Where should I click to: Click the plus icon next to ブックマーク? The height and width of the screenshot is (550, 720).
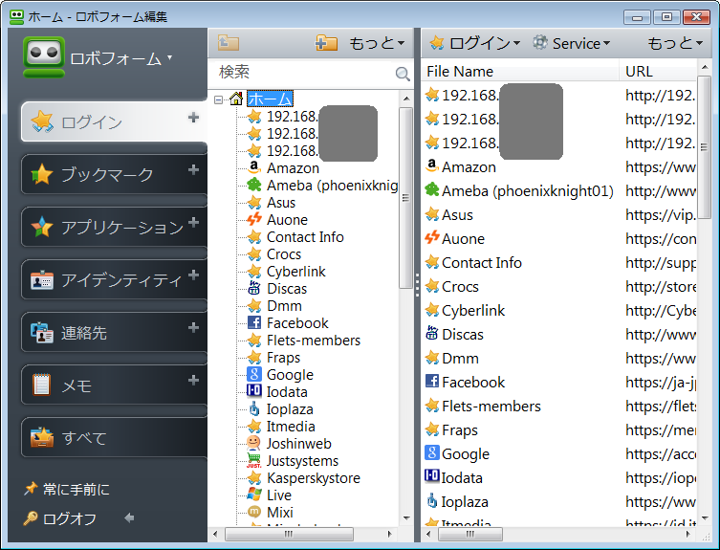193,170
